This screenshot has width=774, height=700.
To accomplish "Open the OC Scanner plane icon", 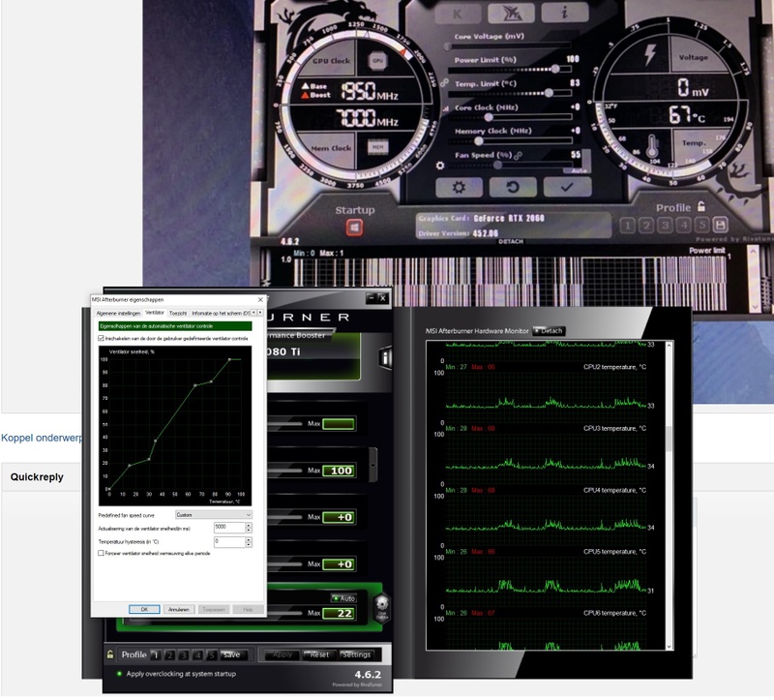I will pyautogui.click(x=512, y=14).
